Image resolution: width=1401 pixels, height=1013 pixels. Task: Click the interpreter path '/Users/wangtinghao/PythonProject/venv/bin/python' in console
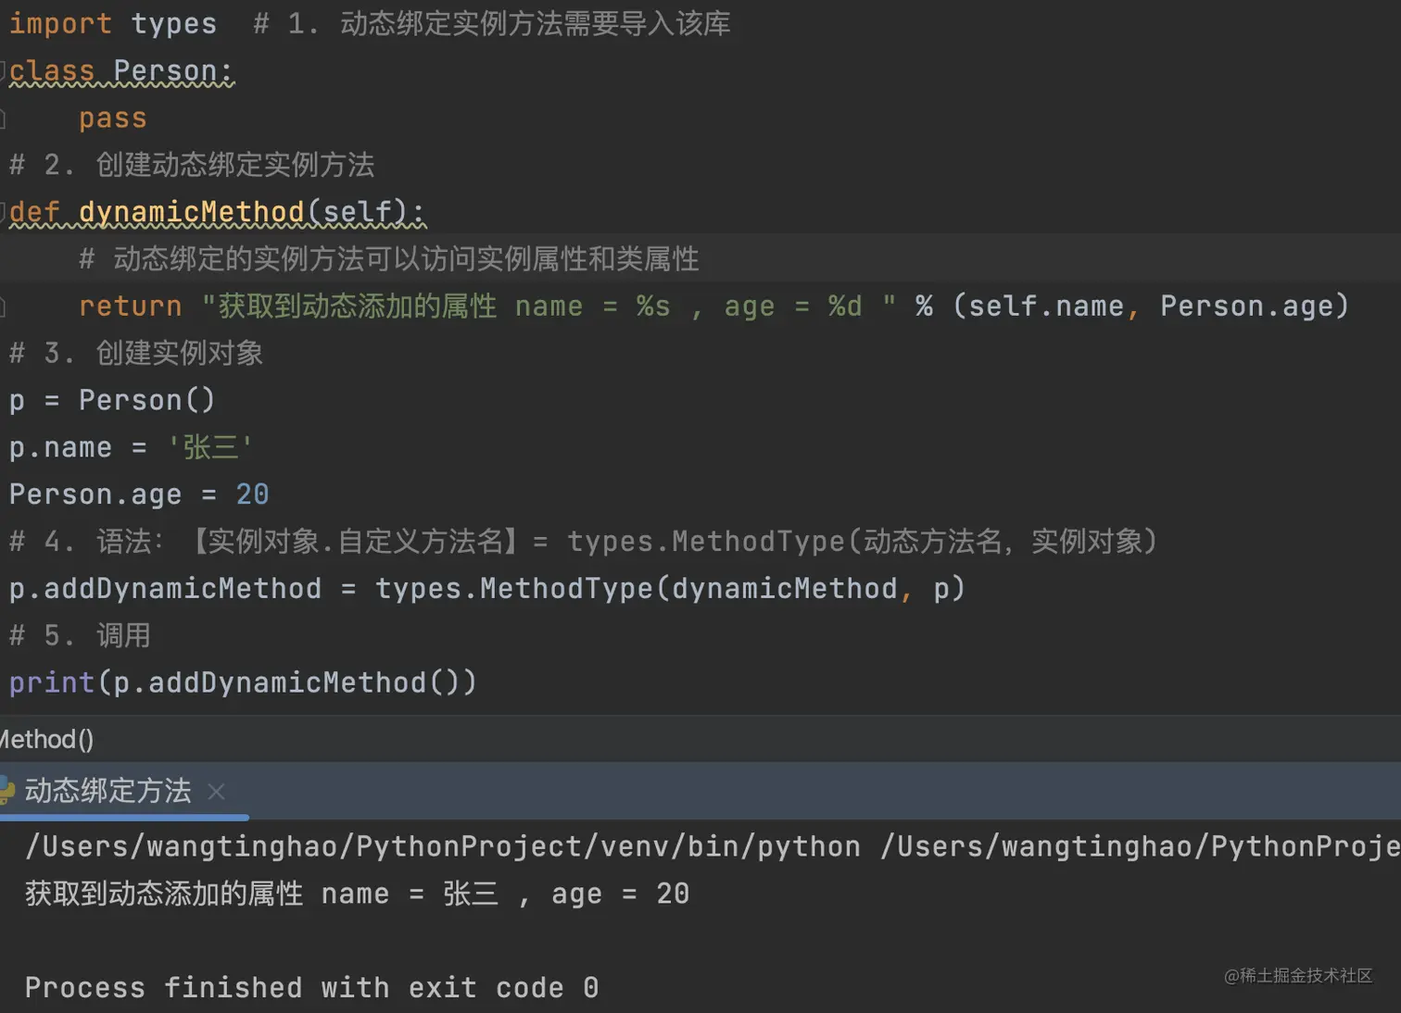coord(443,846)
